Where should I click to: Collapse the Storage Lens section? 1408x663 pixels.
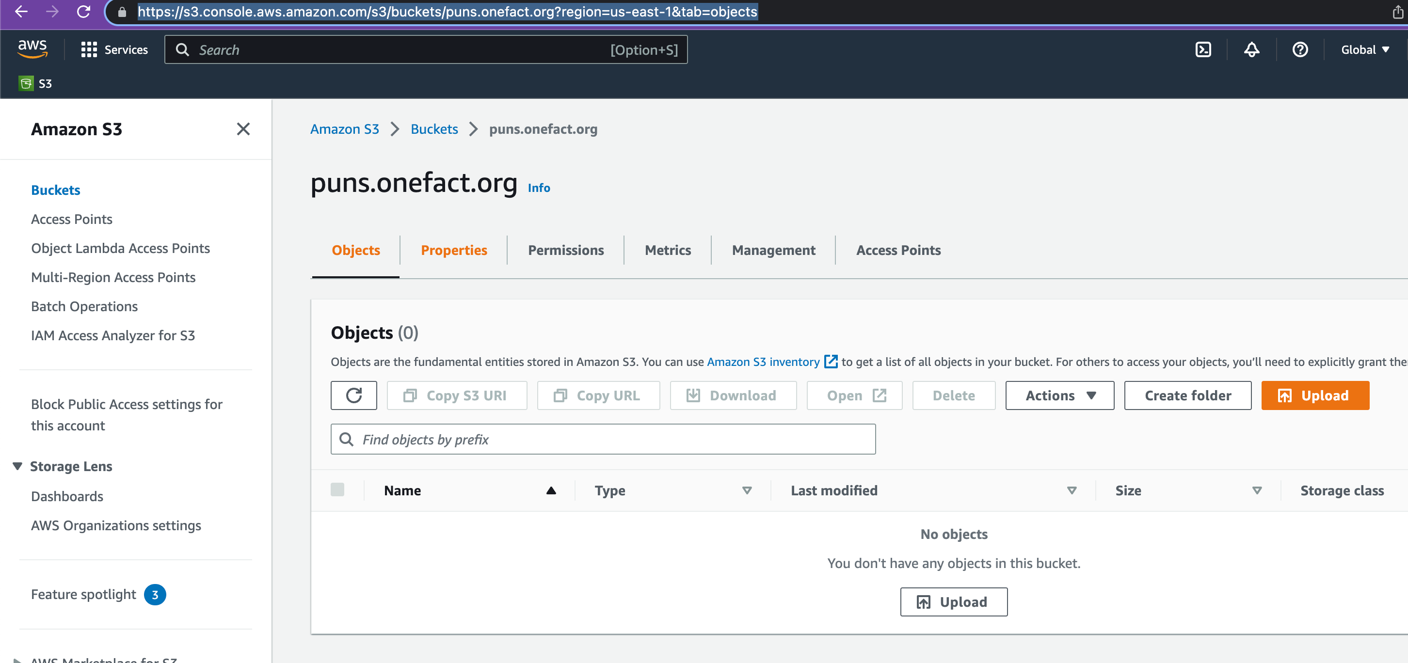click(x=17, y=466)
